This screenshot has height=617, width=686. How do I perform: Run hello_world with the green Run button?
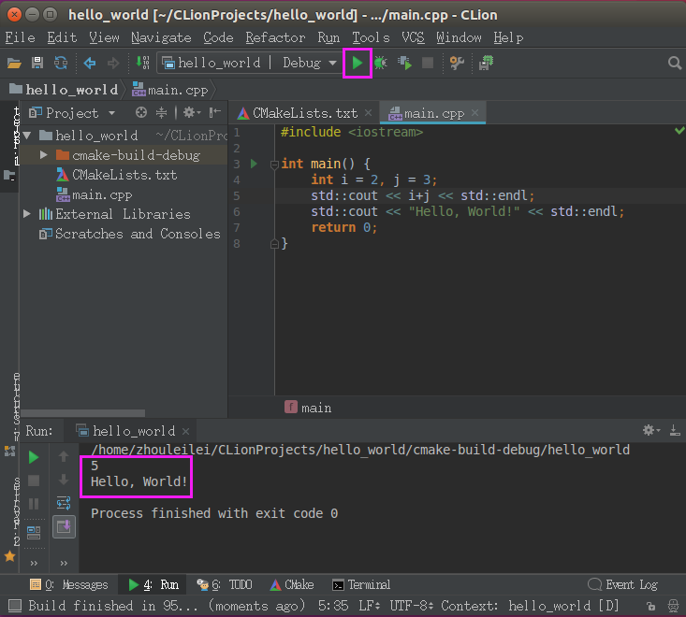pos(358,64)
